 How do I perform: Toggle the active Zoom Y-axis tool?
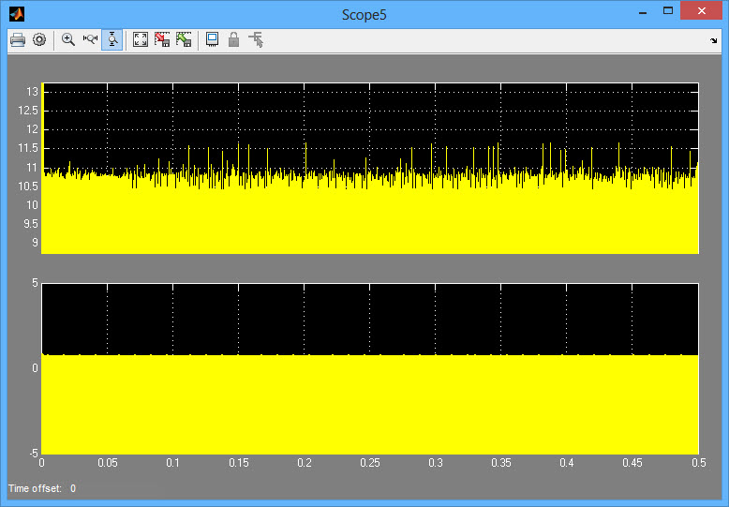(112, 39)
